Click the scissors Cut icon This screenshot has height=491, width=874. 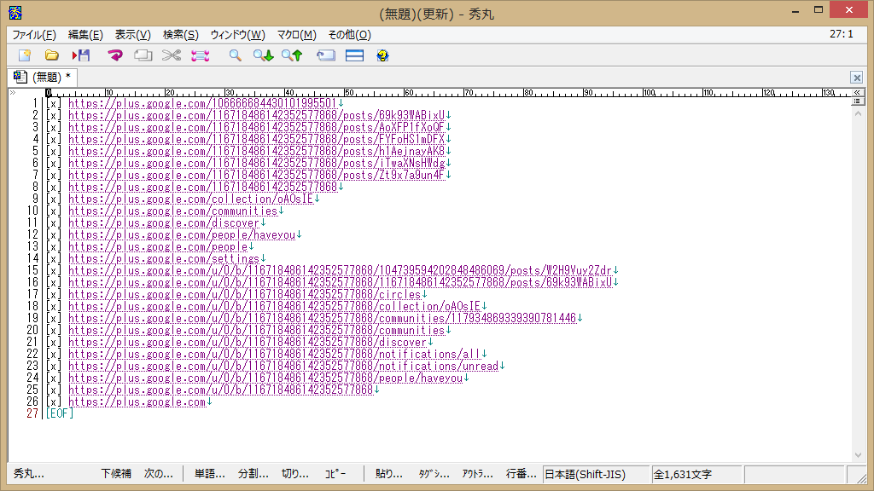pos(172,55)
